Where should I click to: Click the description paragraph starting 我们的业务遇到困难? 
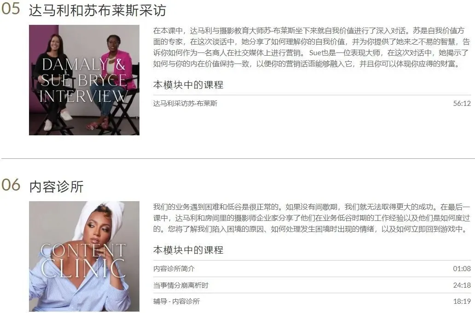(x=312, y=218)
